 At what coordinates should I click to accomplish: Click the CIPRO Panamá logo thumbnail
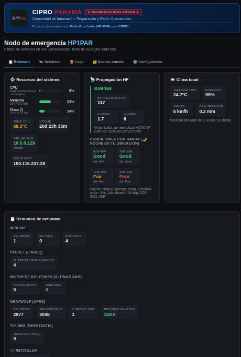pyautogui.click(x=19, y=18)
